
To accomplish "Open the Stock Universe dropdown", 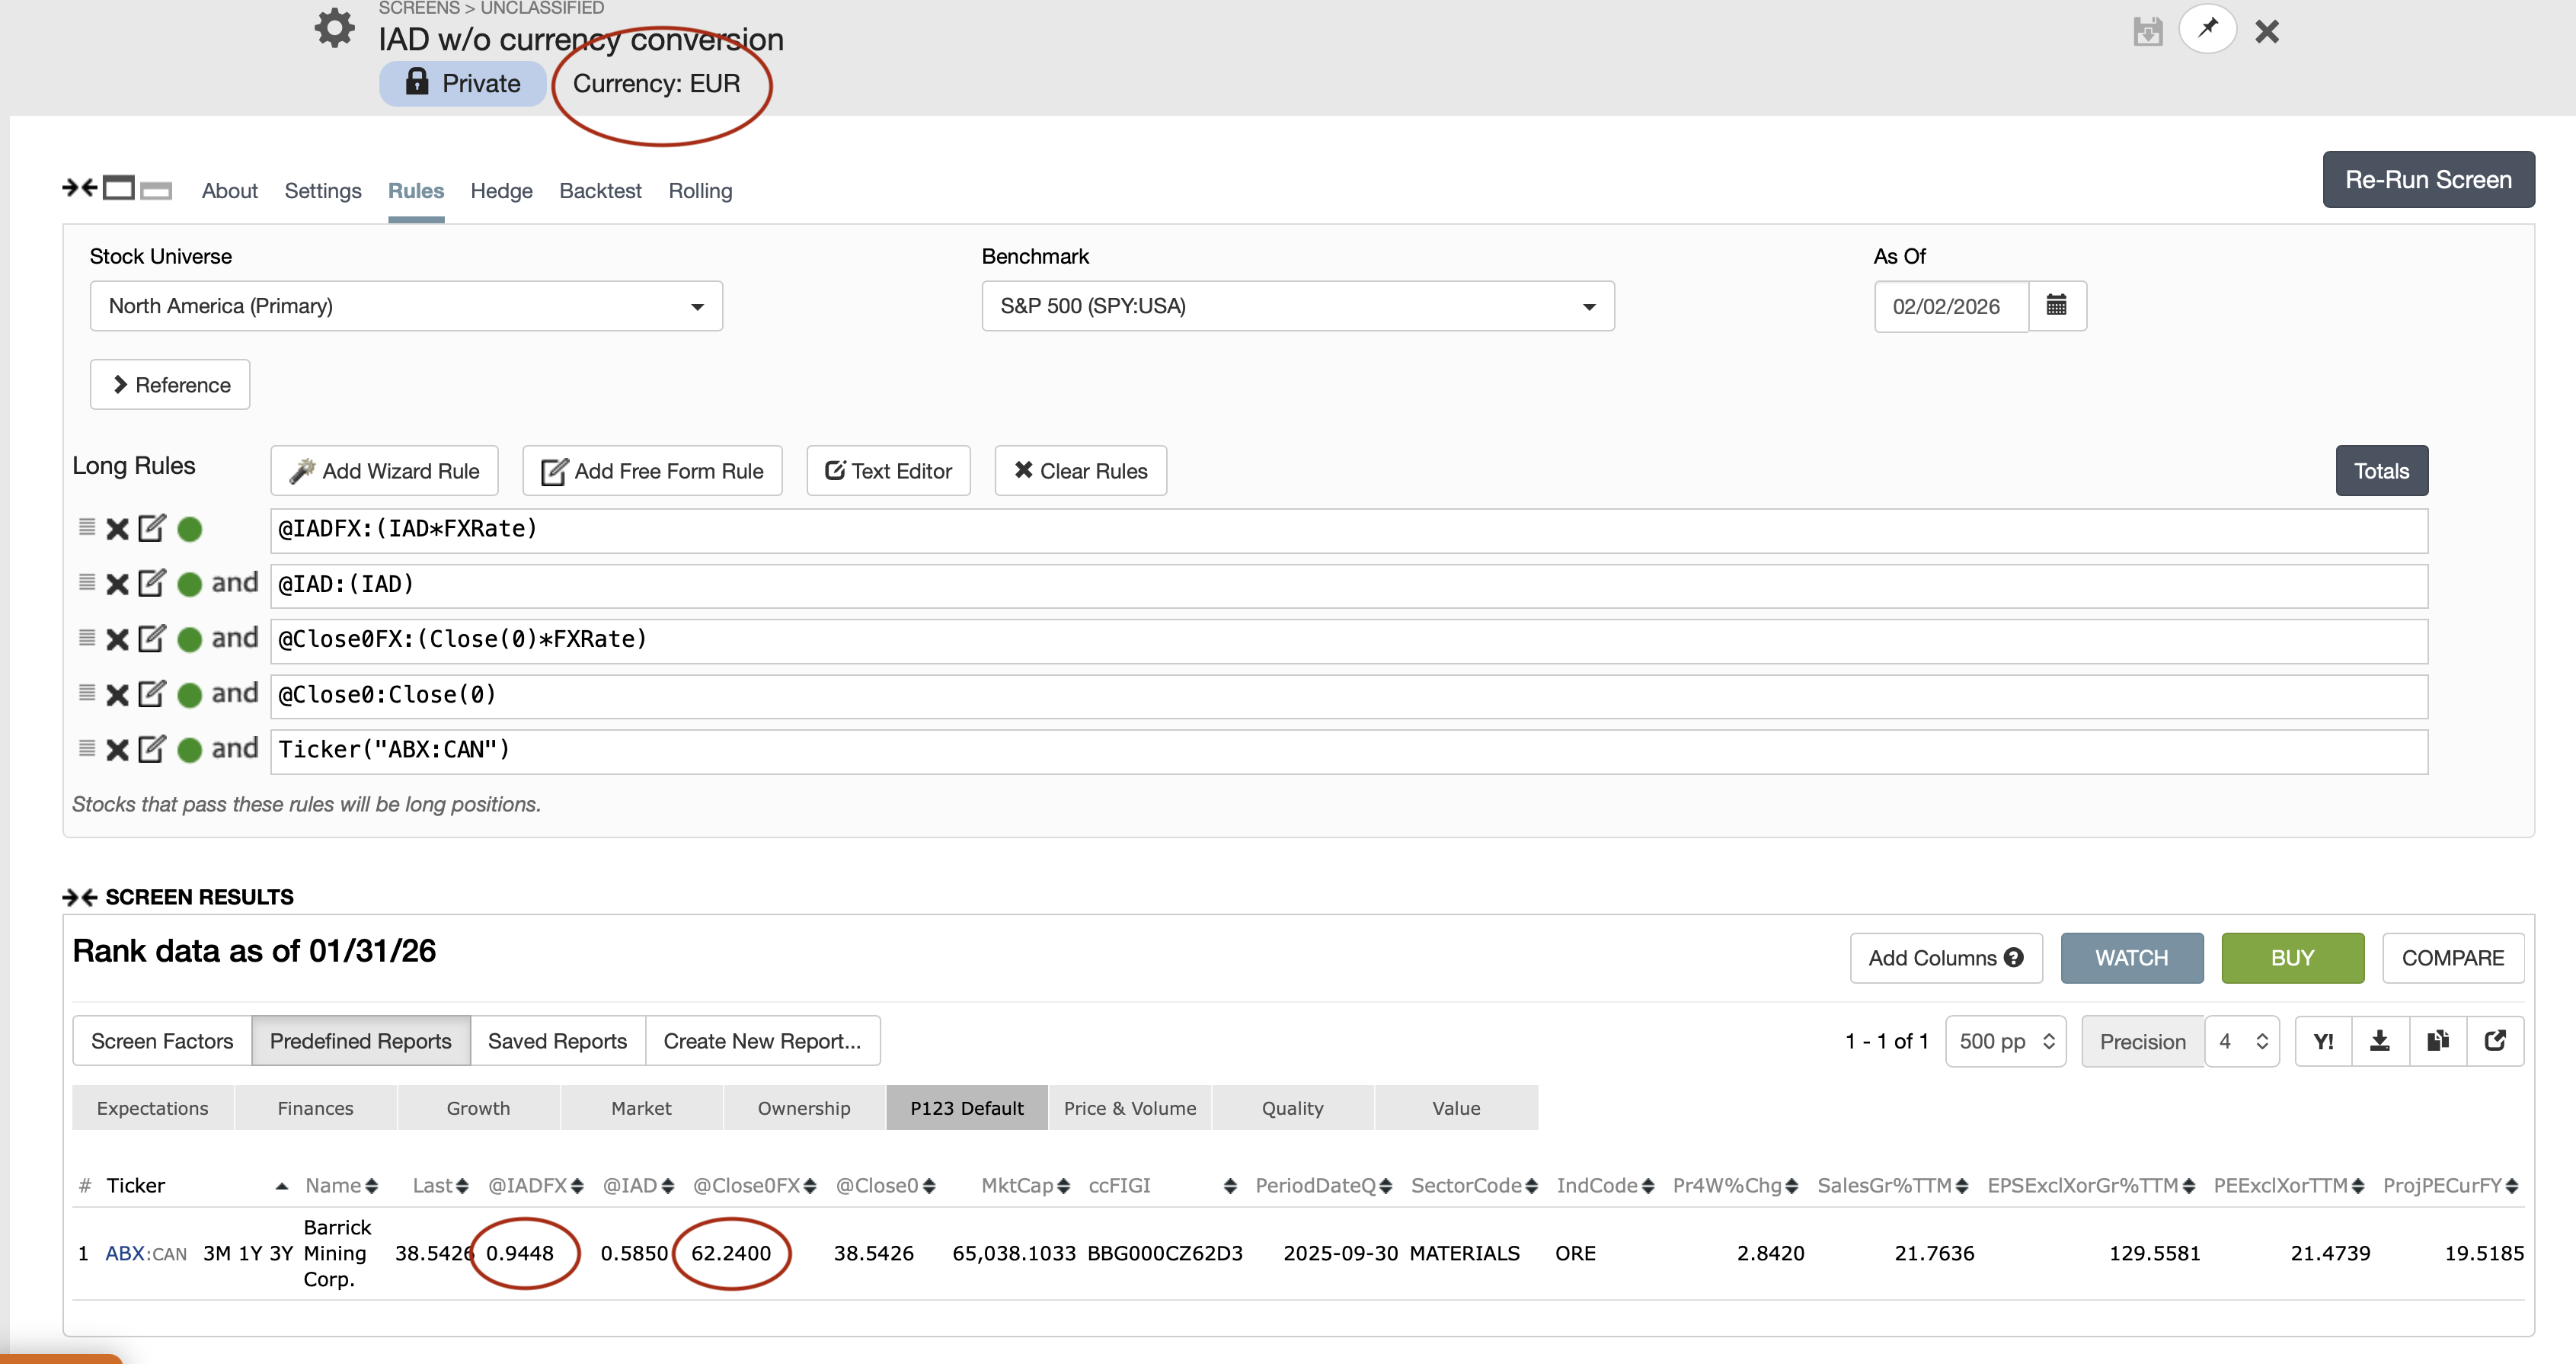I will (405, 306).
